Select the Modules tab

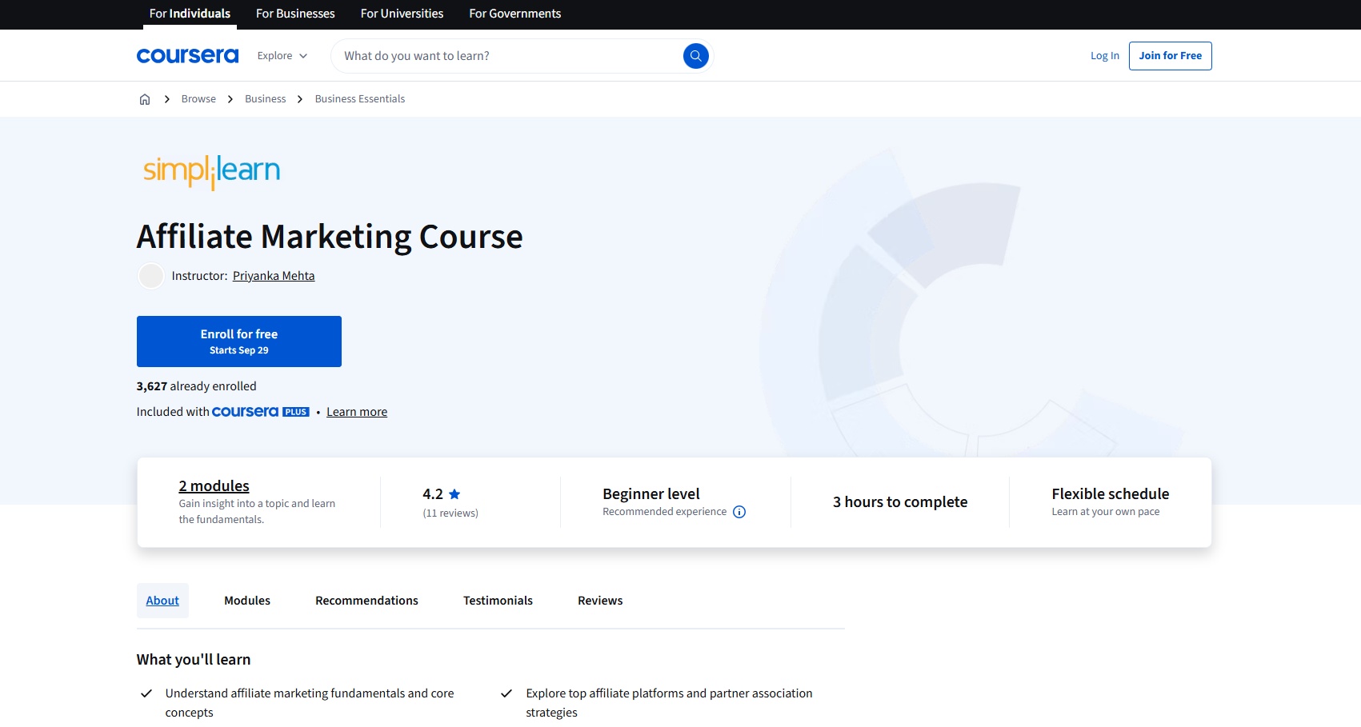coord(247,601)
